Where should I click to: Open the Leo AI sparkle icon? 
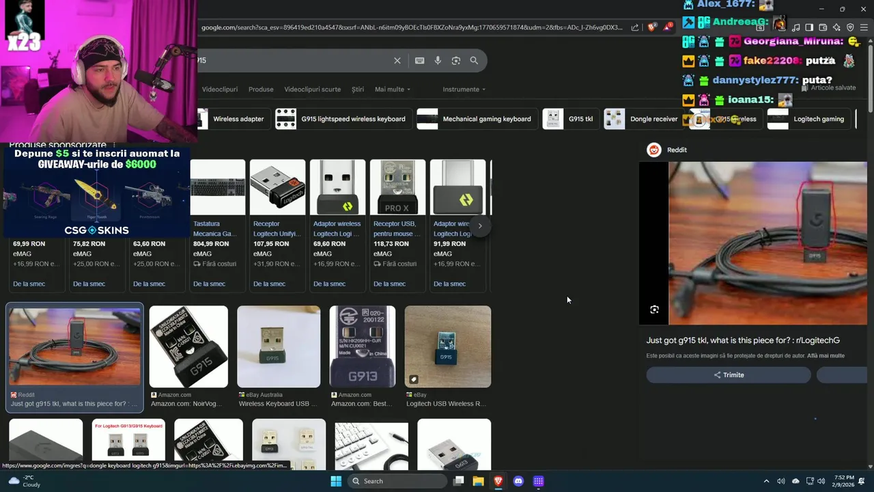click(x=836, y=27)
